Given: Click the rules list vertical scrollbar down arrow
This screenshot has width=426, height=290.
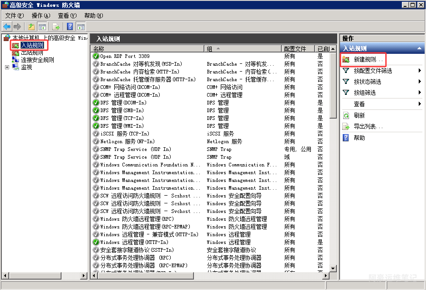Looking at the screenshot, I should point(333,268).
